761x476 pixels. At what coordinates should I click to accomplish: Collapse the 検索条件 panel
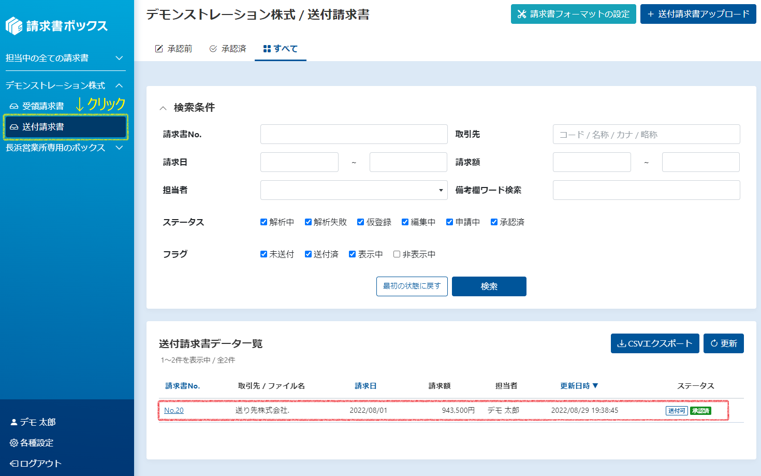[163, 108]
